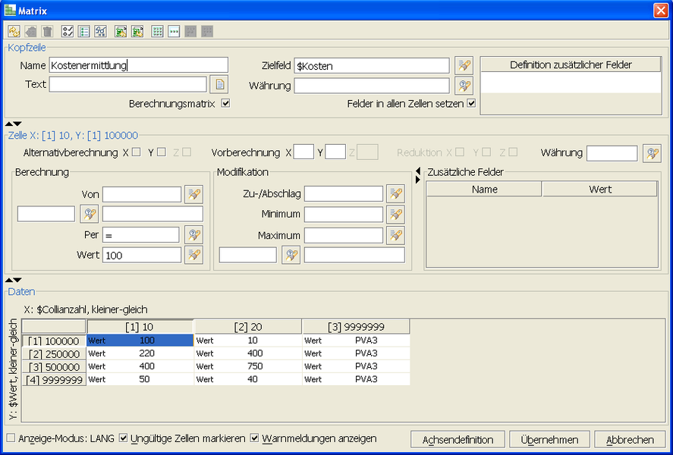Click the Achsendefinition button
673x455 pixels.
coord(458,440)
